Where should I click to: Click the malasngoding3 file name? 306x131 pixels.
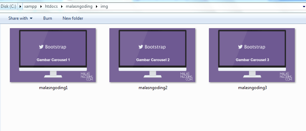point(252,88)
